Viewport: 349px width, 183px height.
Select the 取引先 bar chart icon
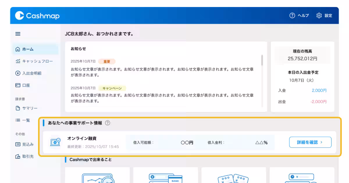17,156
